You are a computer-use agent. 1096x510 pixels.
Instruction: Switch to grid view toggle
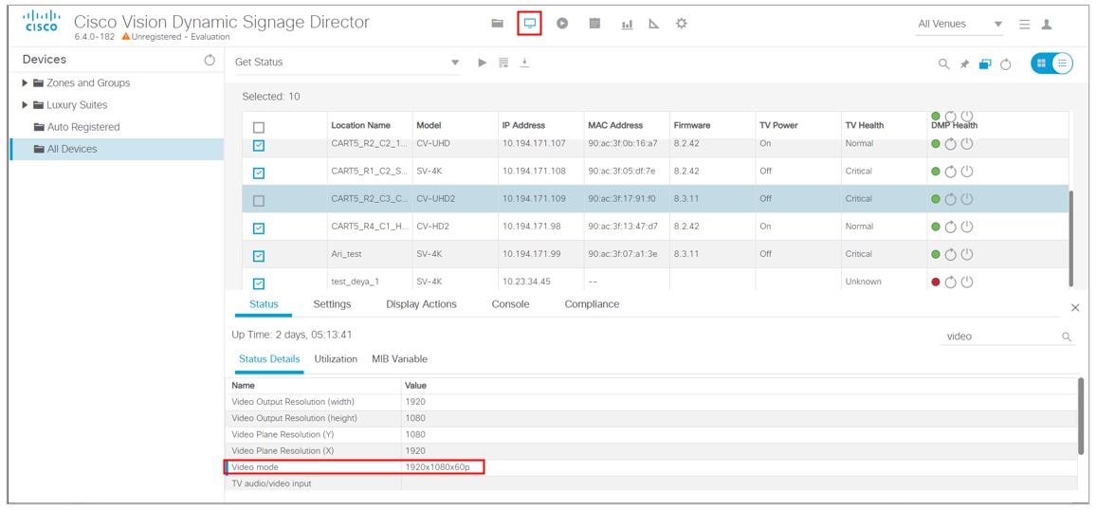tap(1041, 64)
